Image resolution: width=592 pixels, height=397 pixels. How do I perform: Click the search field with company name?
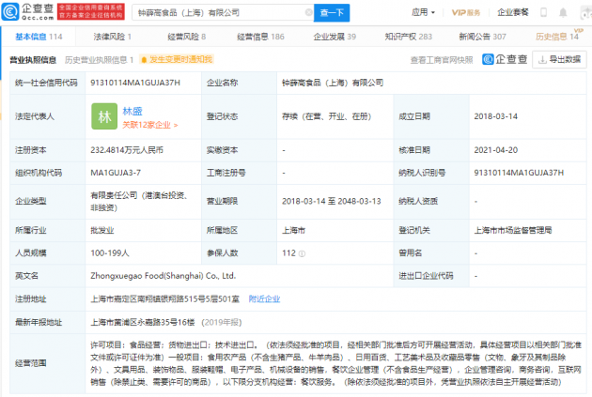tap(223, 13)
